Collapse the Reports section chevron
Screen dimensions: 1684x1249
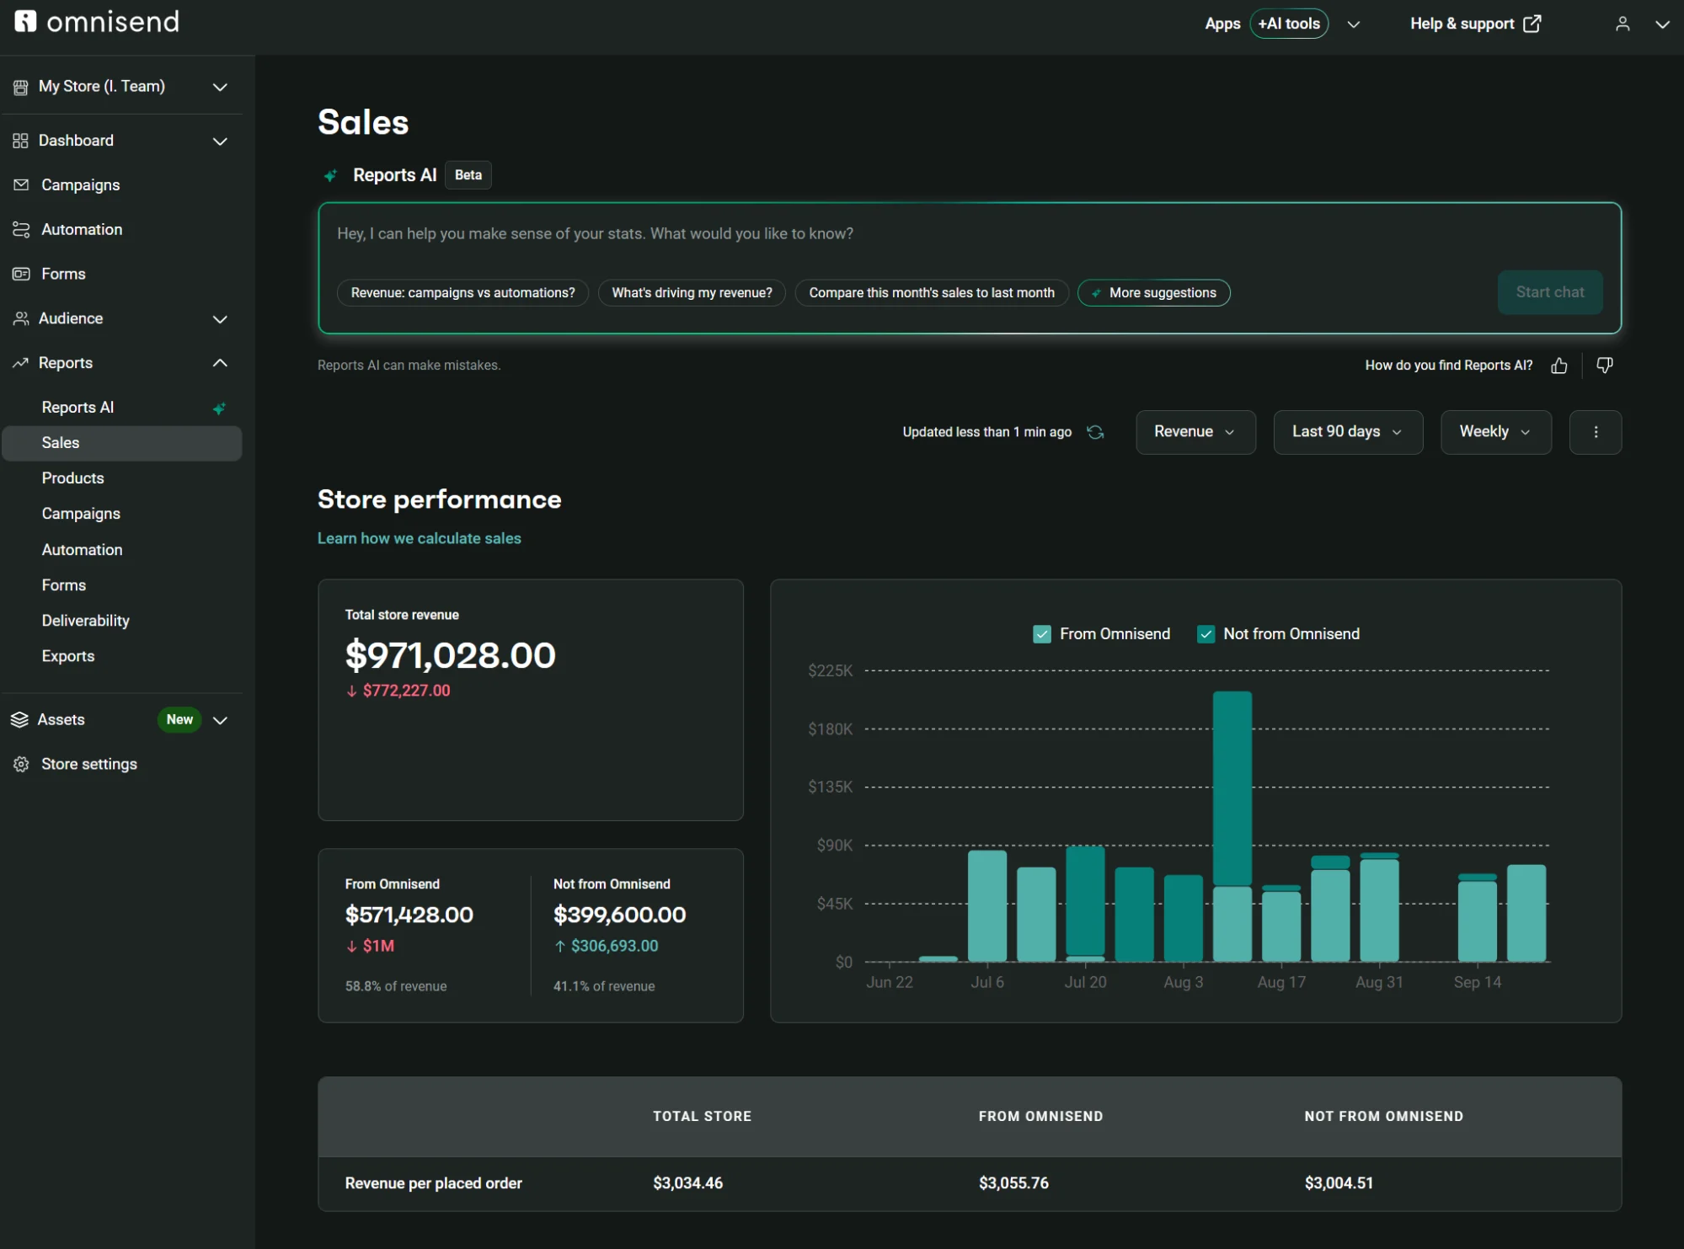[x=220, y=363]
